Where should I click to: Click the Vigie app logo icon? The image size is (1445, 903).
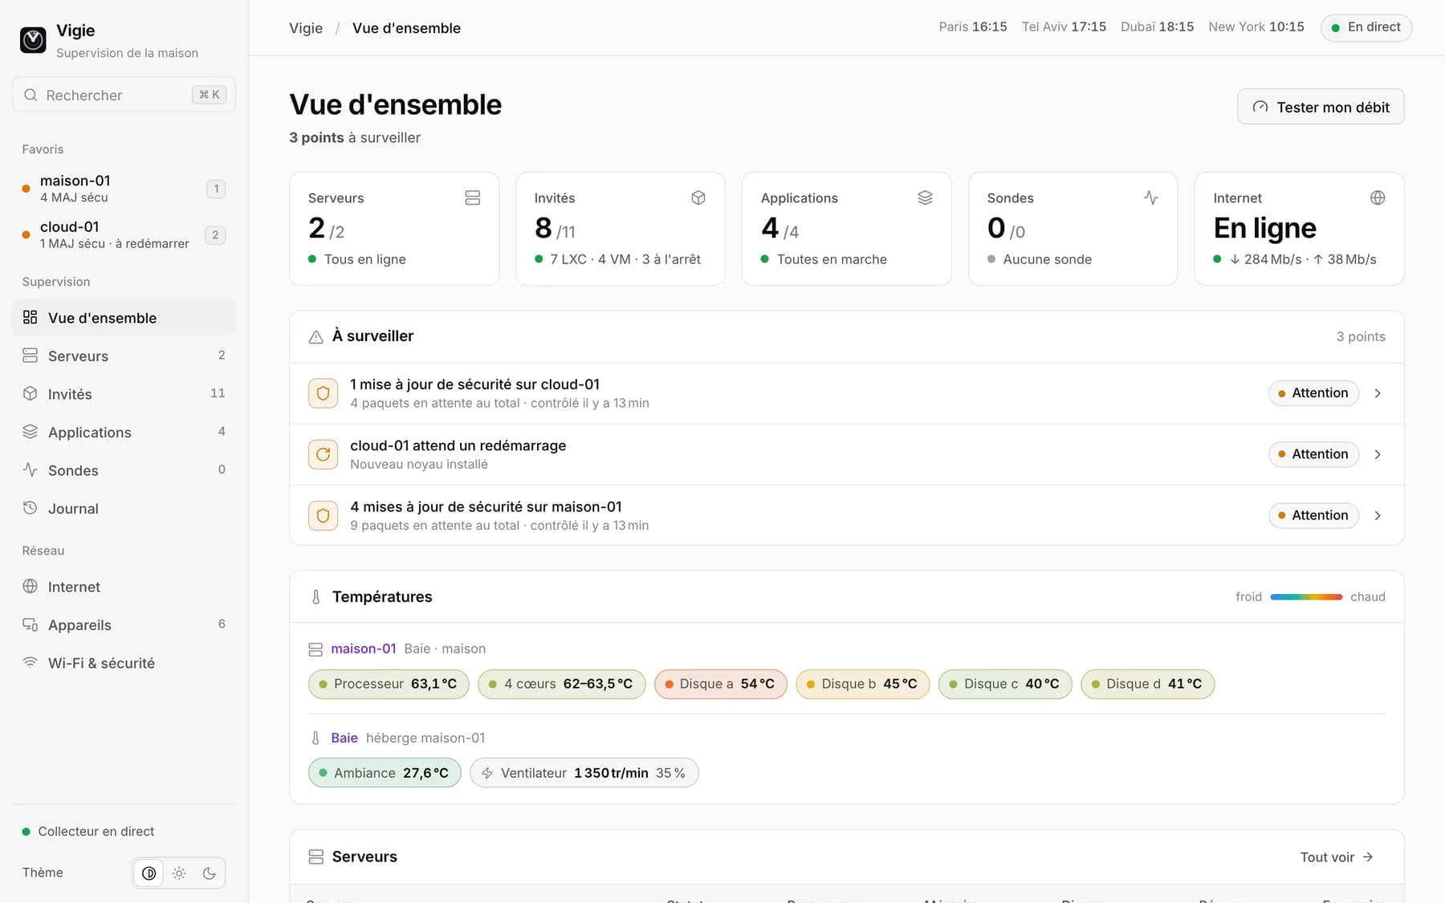(33, 39)
